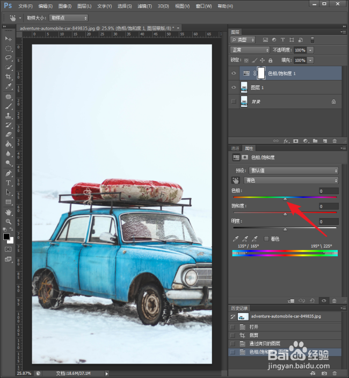Screen dimensions: 349x378
Task: Show the 背景 layer visibility
Action: point(234,101)
